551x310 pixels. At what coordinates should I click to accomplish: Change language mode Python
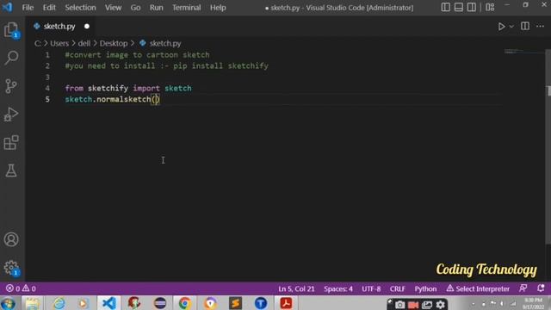pyautogui.click(x=425, y=288)
